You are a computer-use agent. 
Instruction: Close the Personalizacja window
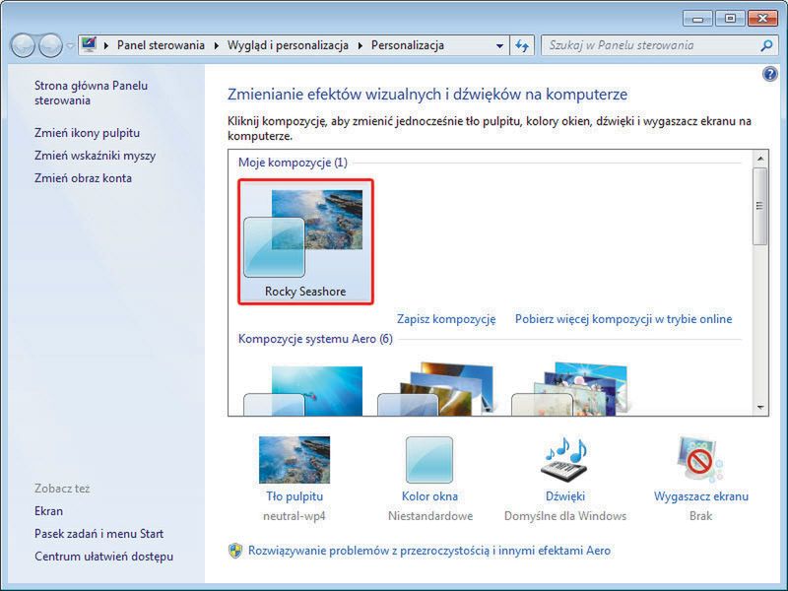762,19
